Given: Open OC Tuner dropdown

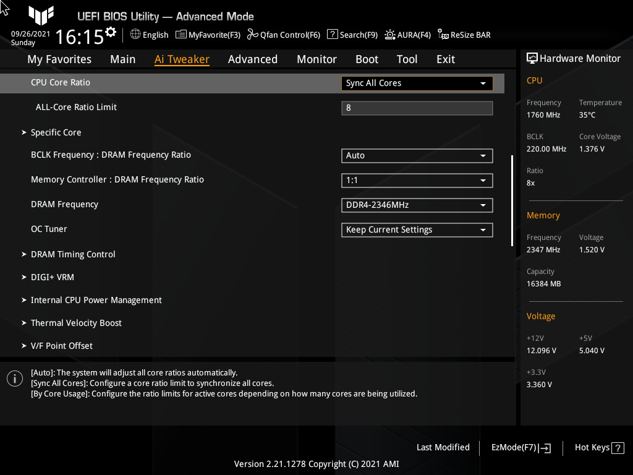Looking at the screenshot, I should click(417, 230).
